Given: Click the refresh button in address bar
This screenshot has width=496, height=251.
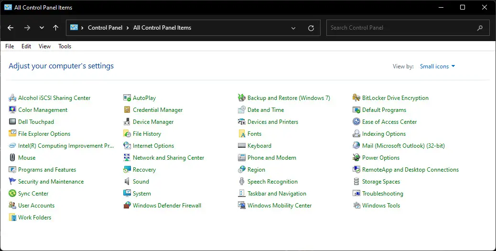Looking at the screenshot, I should (x=311, y=28).
